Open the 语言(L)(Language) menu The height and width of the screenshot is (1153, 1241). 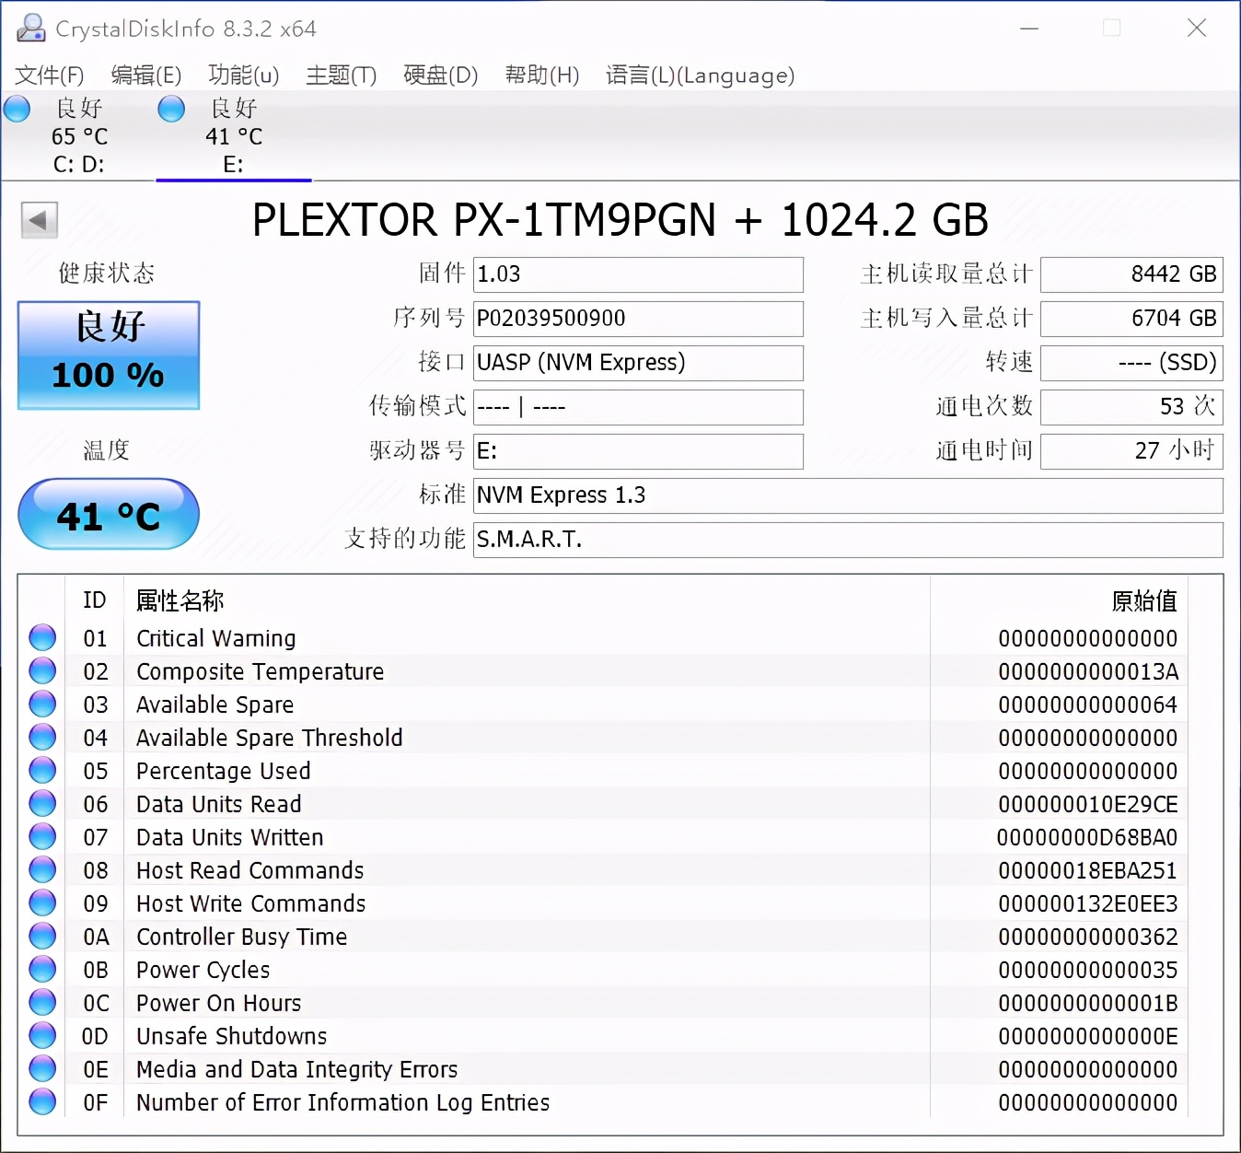click(x=701, y=76)
